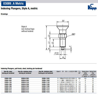Click the L3 dimension label
The width and height of the screenshot is (98, 95).
click(x=53, y=43)
